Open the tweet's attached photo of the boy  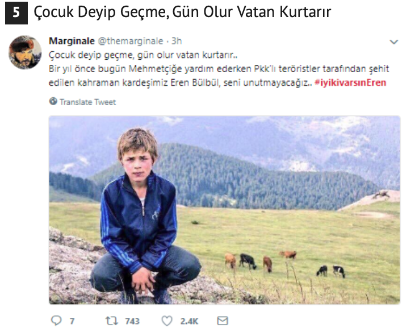pos(224,210)
